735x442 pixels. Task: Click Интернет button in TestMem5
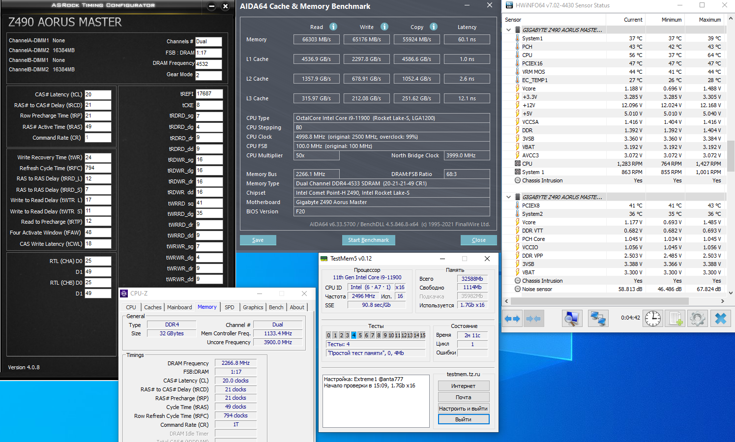(464, 386)
